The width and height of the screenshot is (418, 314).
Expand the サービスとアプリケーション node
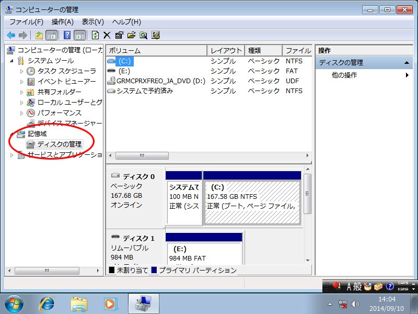click(12, 155)
